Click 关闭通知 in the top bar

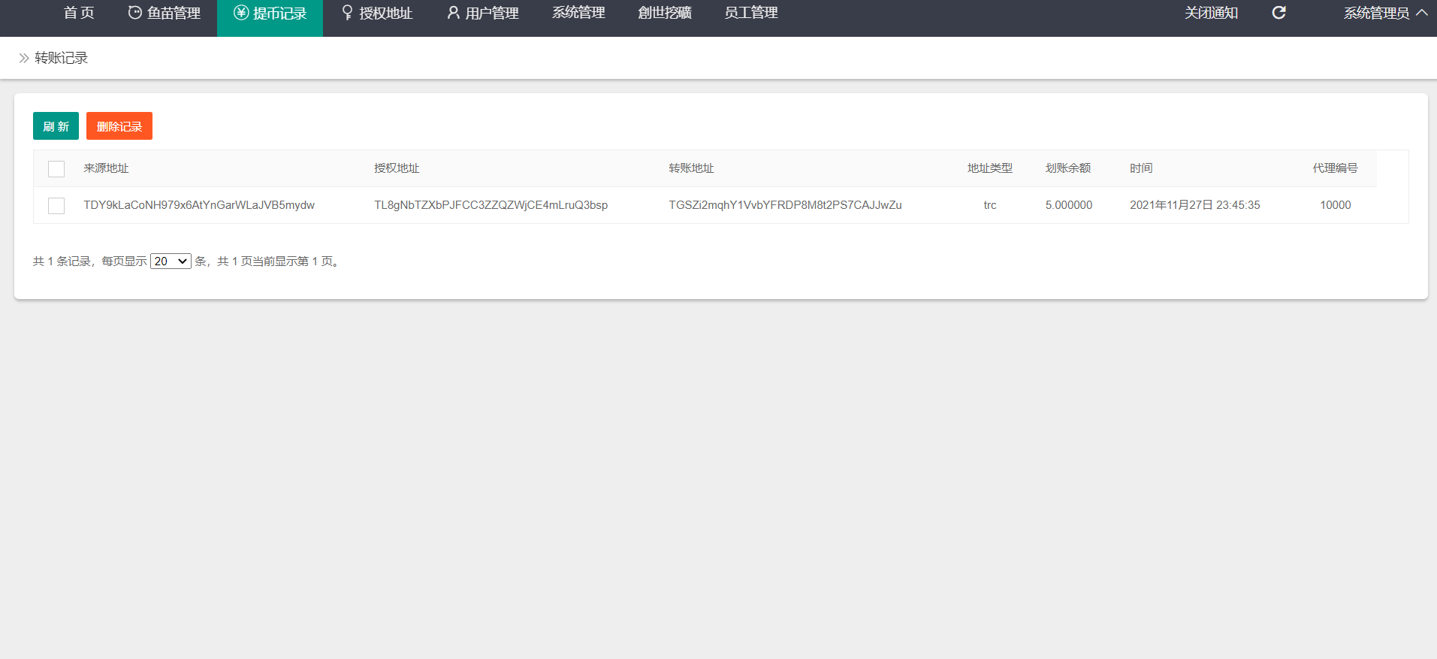[1211, 13]
